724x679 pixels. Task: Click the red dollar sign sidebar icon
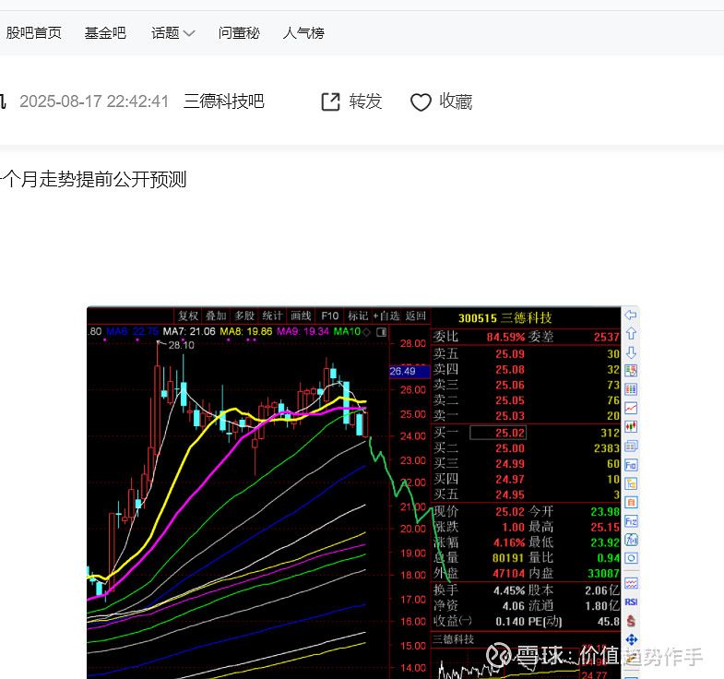click(631, 621)
